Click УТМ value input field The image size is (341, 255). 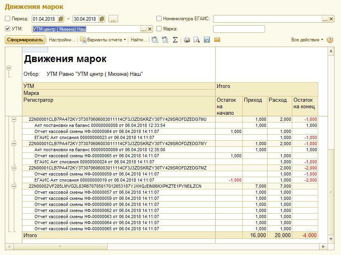point(86,29)
